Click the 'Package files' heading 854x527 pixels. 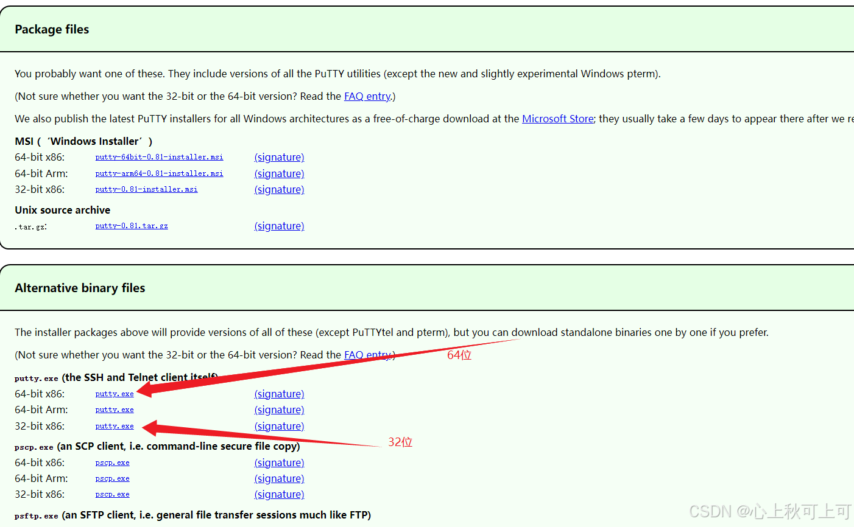point(52,29)
